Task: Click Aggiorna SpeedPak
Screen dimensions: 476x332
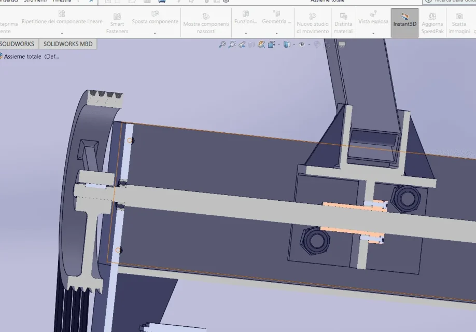Action: 432,23
